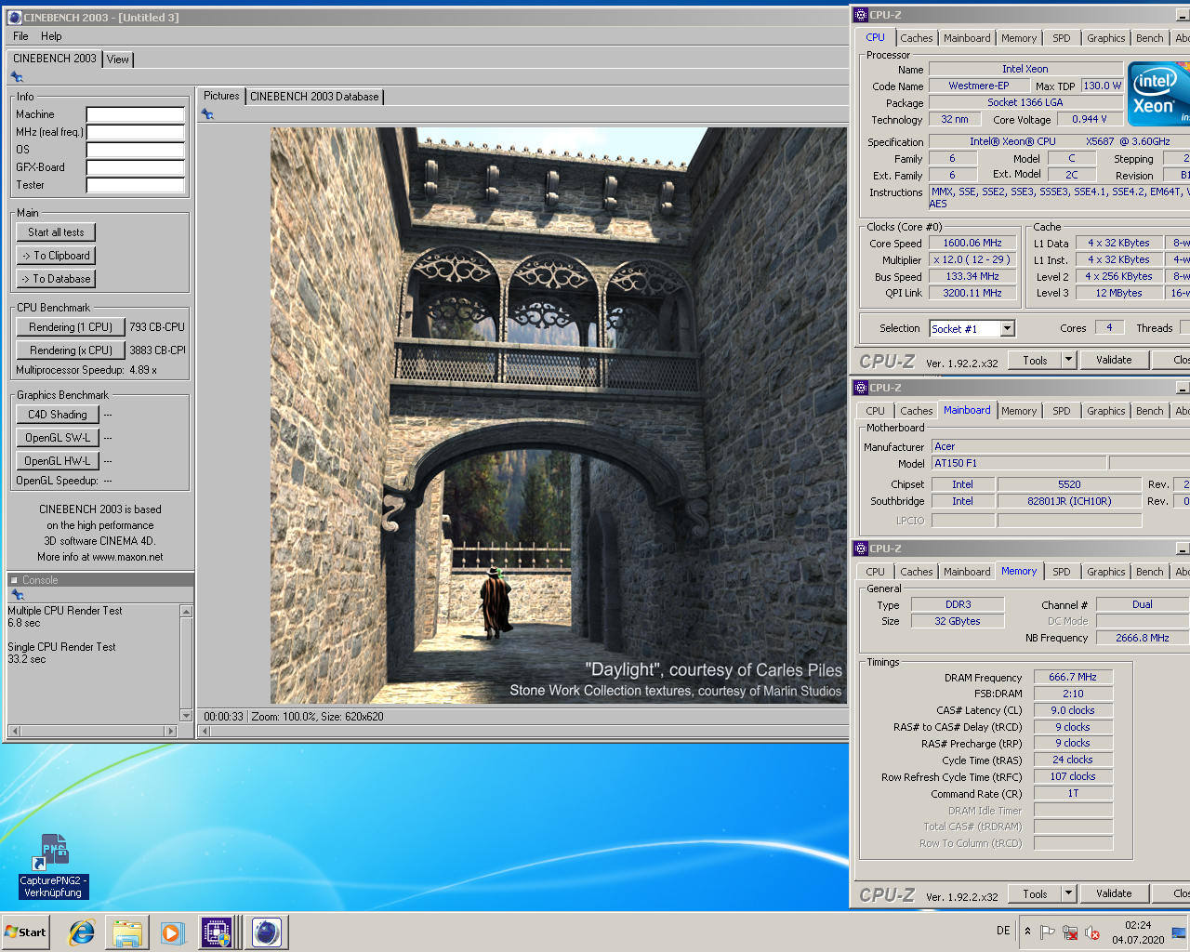Click the title bar icon of the CPU-Z window showing the Mainboard tab
This screenshot has height=952, width=1190.
click(x=861, y=388)
